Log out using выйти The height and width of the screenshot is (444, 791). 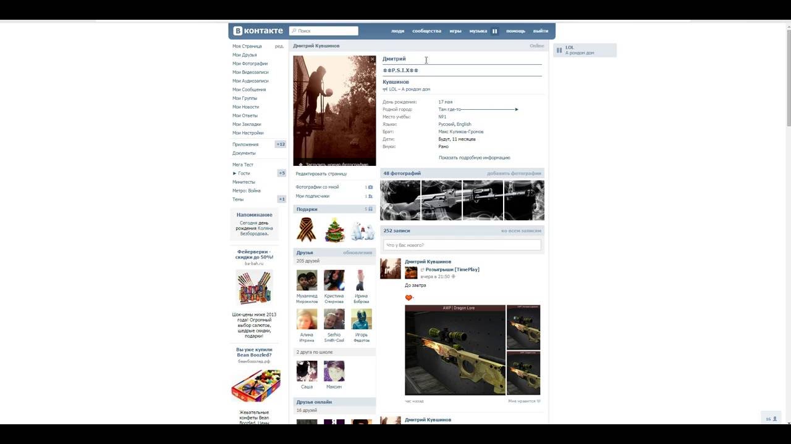click(x=541, y=31)
